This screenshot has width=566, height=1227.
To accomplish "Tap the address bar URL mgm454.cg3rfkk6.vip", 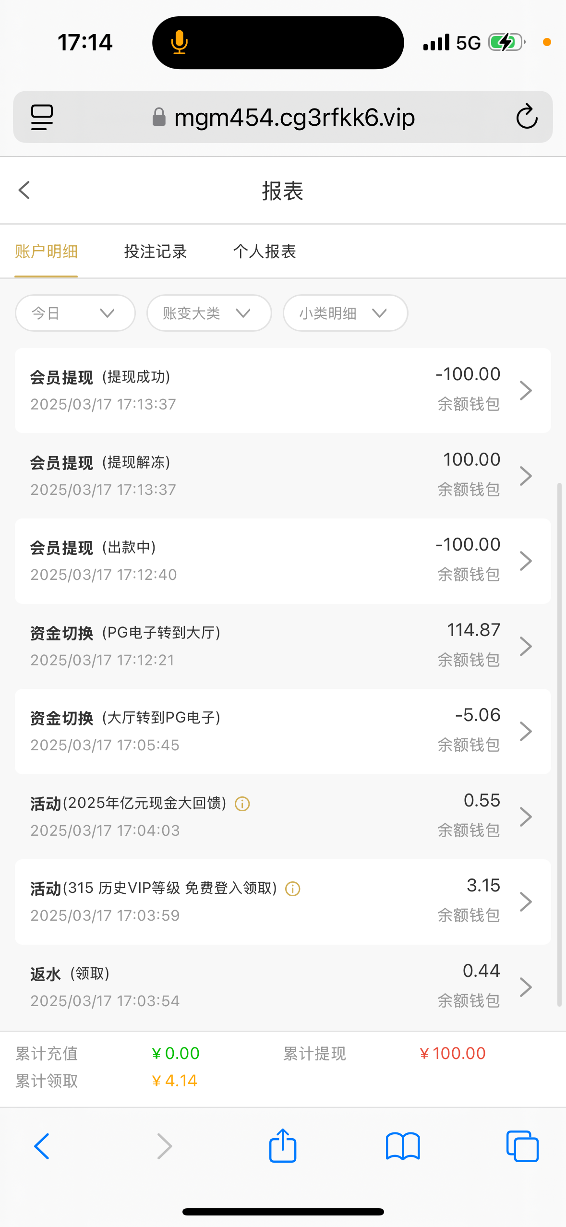I will point(294,117).
